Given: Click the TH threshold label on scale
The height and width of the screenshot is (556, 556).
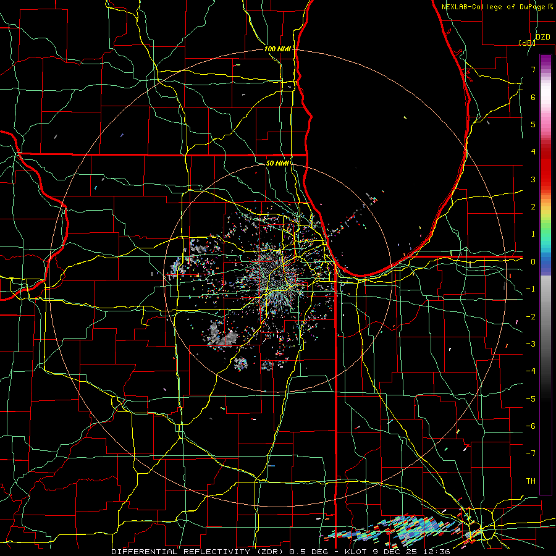Looking at the screenshot, I should tap(531, 481).
